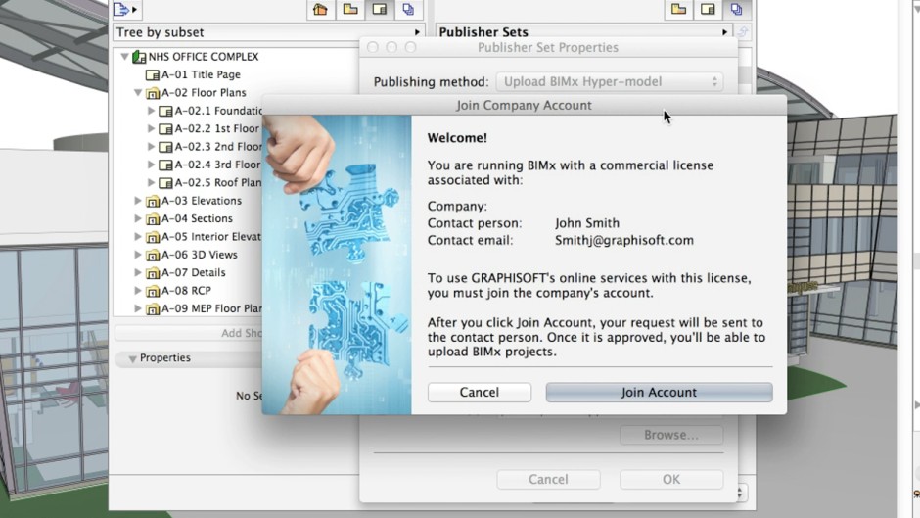The height and width of the screenshot is (518, 920).
Task: Click the A-03 Elevations folder icon
Action: tap(153, 201)
